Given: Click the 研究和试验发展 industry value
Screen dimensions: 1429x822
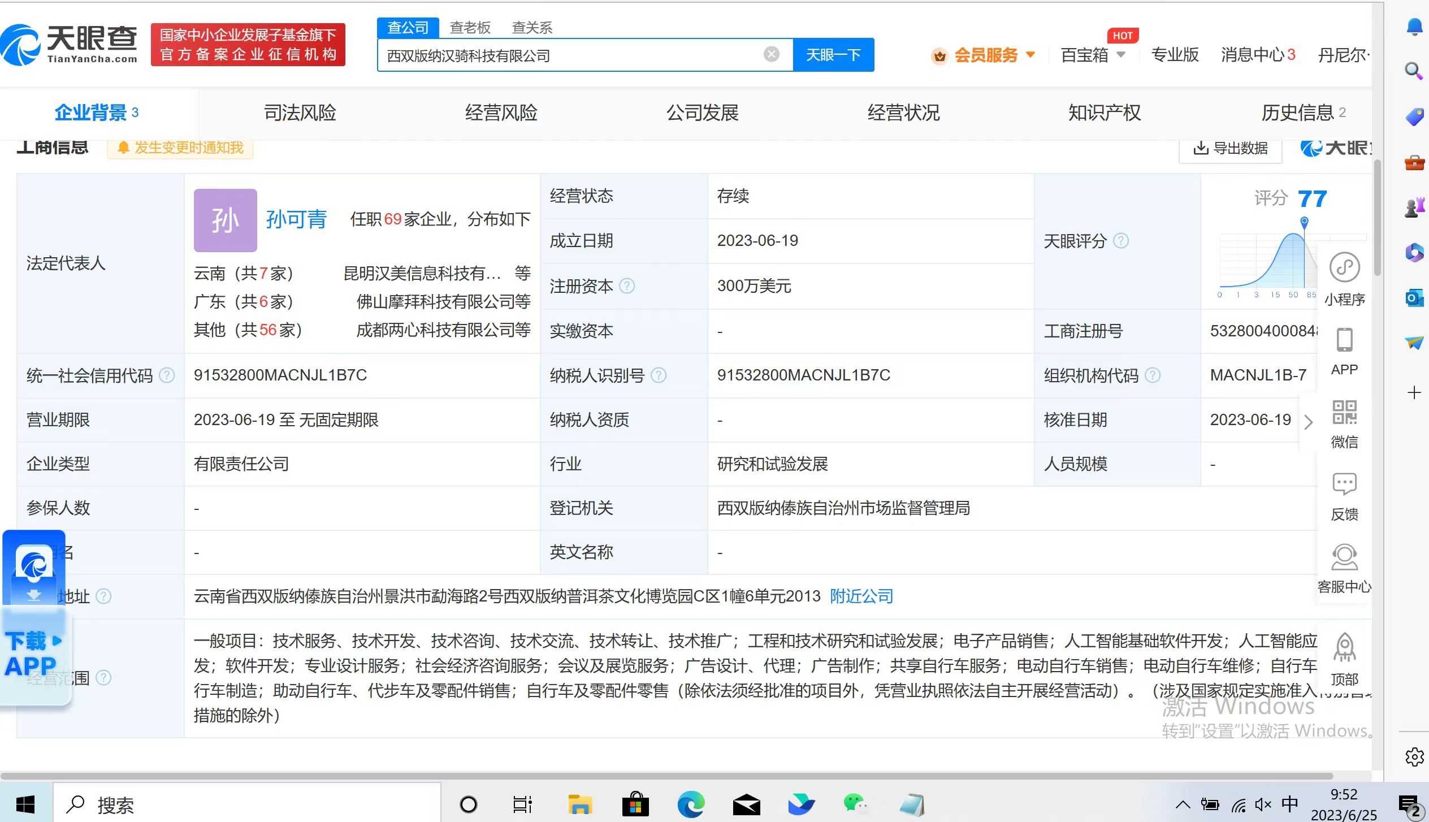Looking at the screenshot, I should (x=773, y=464).
